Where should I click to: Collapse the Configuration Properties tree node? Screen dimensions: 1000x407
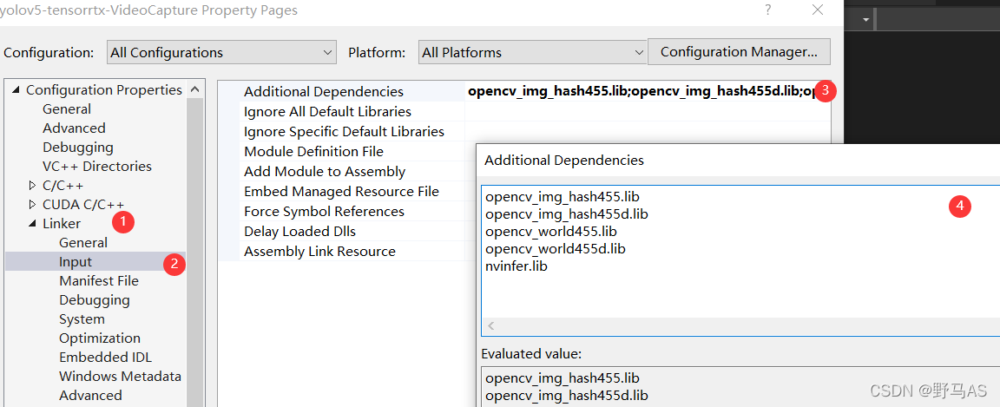pos(15,90)
